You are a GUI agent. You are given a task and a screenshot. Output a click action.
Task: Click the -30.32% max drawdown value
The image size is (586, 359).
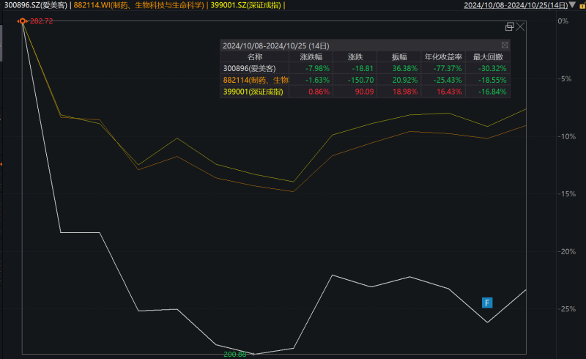point(492,68)
